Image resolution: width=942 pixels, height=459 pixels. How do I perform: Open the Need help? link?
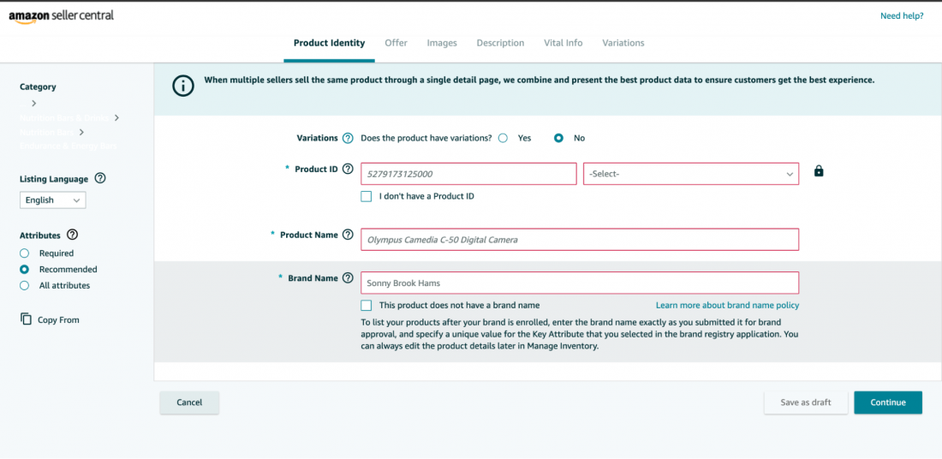tap(902, 16)
